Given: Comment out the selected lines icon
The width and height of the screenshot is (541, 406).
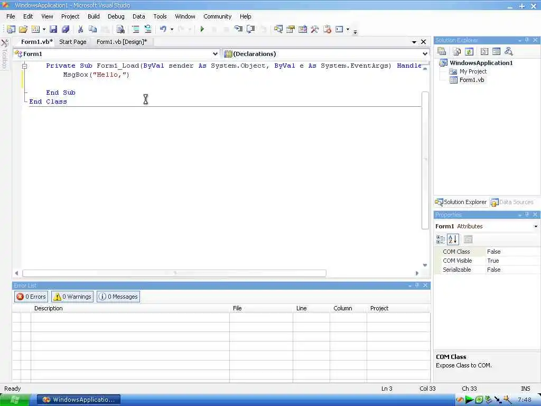Looking at the screenshot, I should [136, 30].
